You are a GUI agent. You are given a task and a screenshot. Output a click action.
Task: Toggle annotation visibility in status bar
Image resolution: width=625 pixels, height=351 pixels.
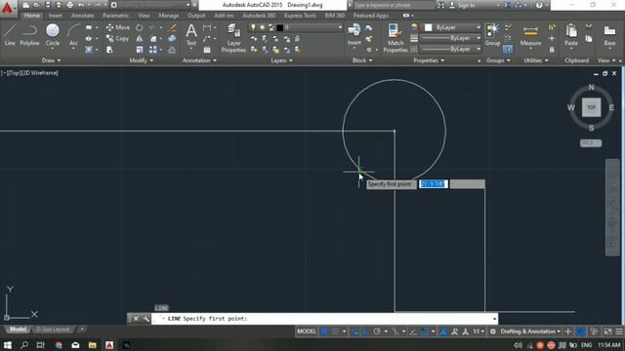click(443, 331)
